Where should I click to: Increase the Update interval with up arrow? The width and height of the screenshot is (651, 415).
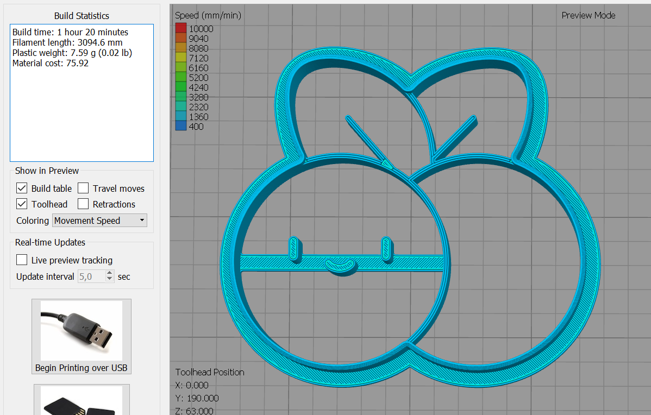110,273
